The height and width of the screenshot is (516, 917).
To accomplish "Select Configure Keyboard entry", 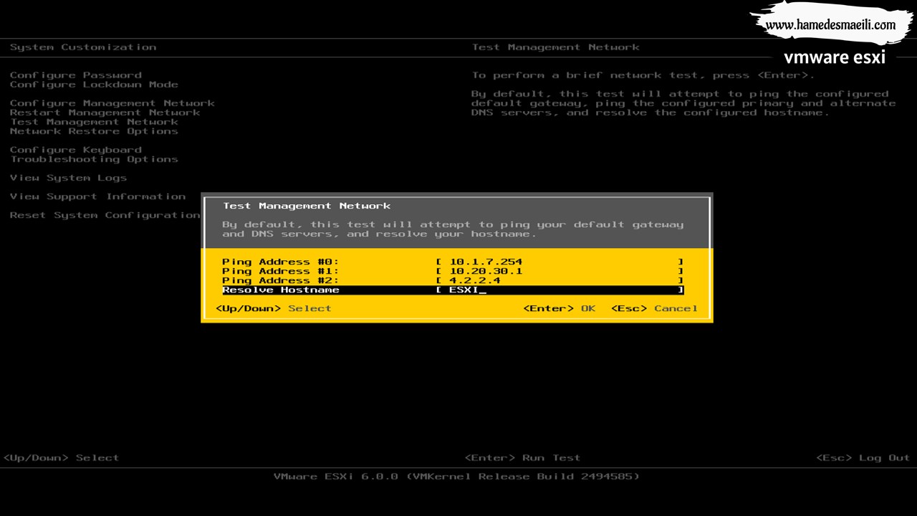I will [76, 149].
